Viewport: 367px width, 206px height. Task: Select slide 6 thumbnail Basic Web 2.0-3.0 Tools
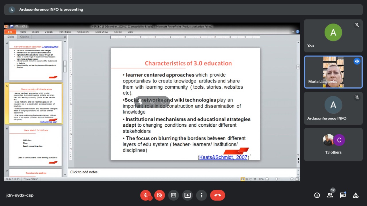(x=36, y=146)
